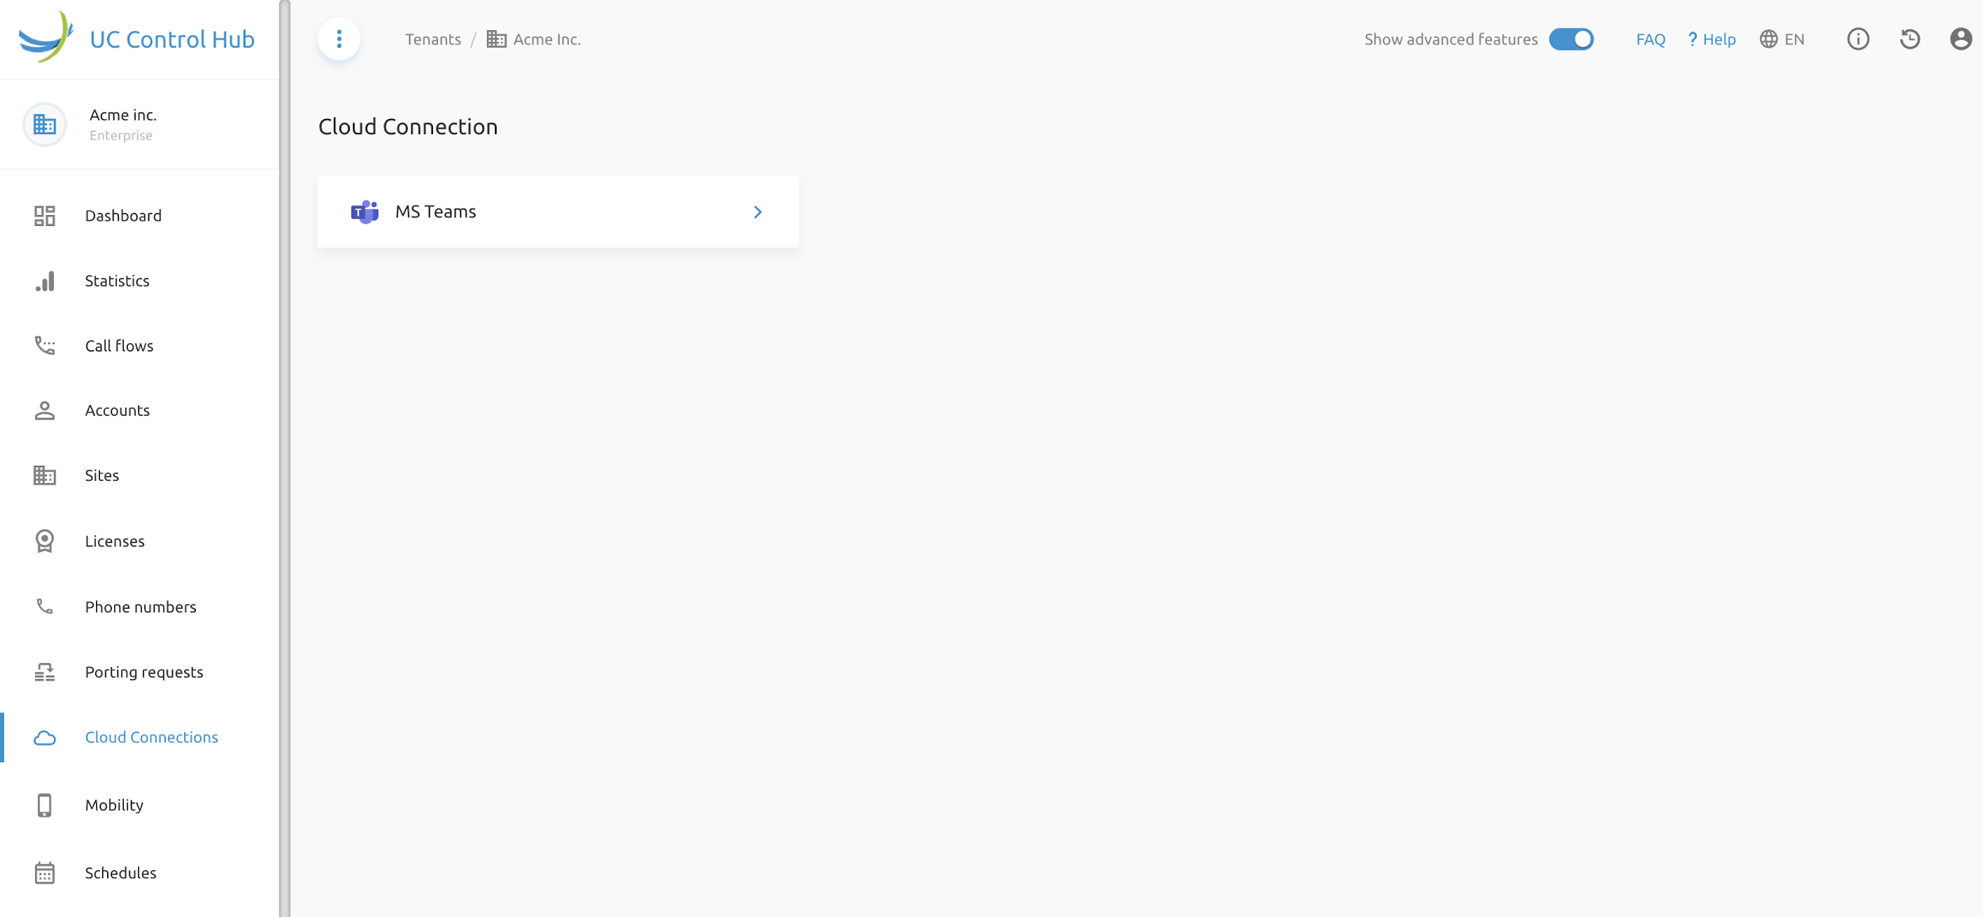Click the Mobility smartphone icon
The image size is (1983, 917).
pyautogui.click(x=44, y=805)
